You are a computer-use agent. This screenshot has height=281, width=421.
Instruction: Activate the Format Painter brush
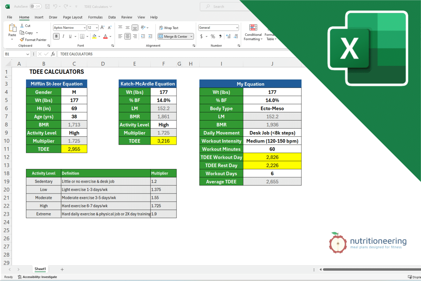pyautogui.click(x=22, y=40)
